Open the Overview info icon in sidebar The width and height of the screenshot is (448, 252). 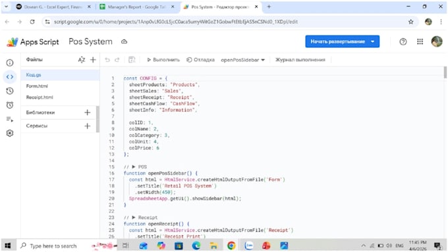tap(10, 63)
